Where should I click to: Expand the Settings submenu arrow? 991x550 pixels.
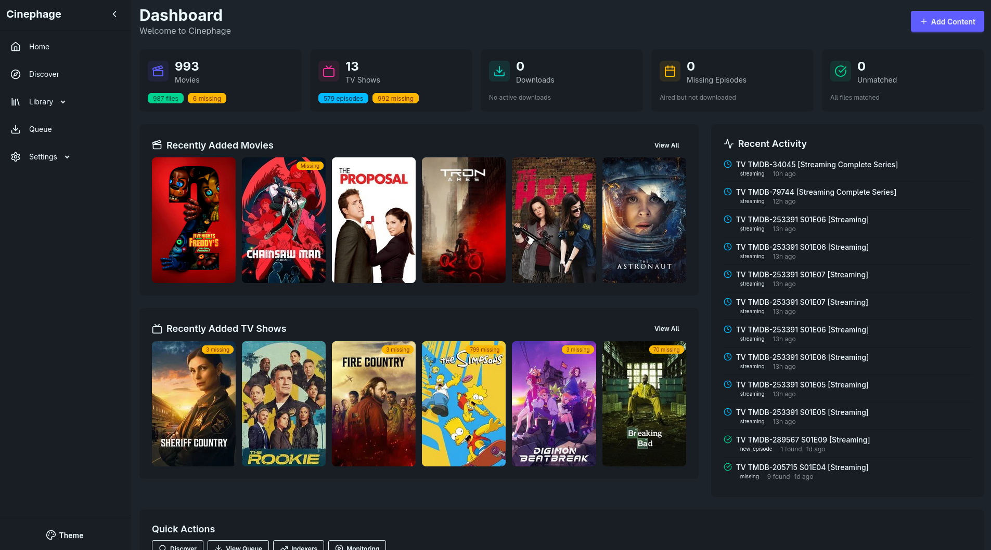pos(67,157)
